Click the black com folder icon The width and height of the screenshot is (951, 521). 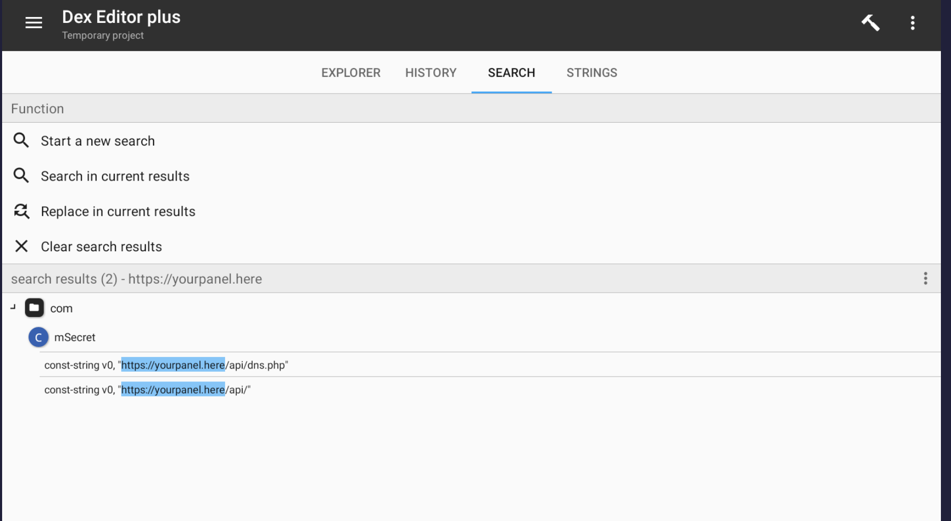coord(35,308)
